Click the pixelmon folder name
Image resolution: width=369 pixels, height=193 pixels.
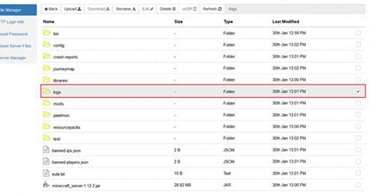tap(61, 116)
